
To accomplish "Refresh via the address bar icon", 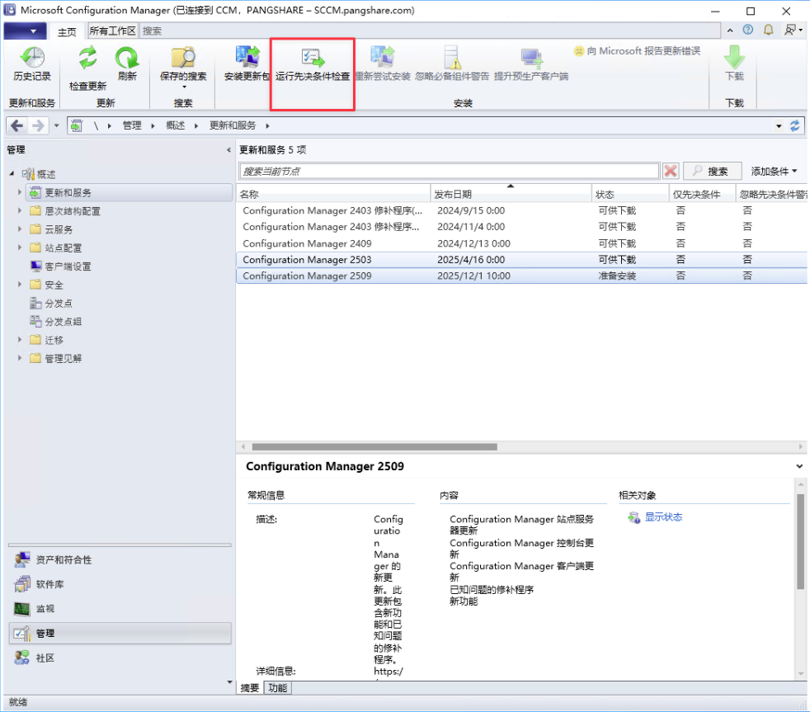I will tap(794, 125).
